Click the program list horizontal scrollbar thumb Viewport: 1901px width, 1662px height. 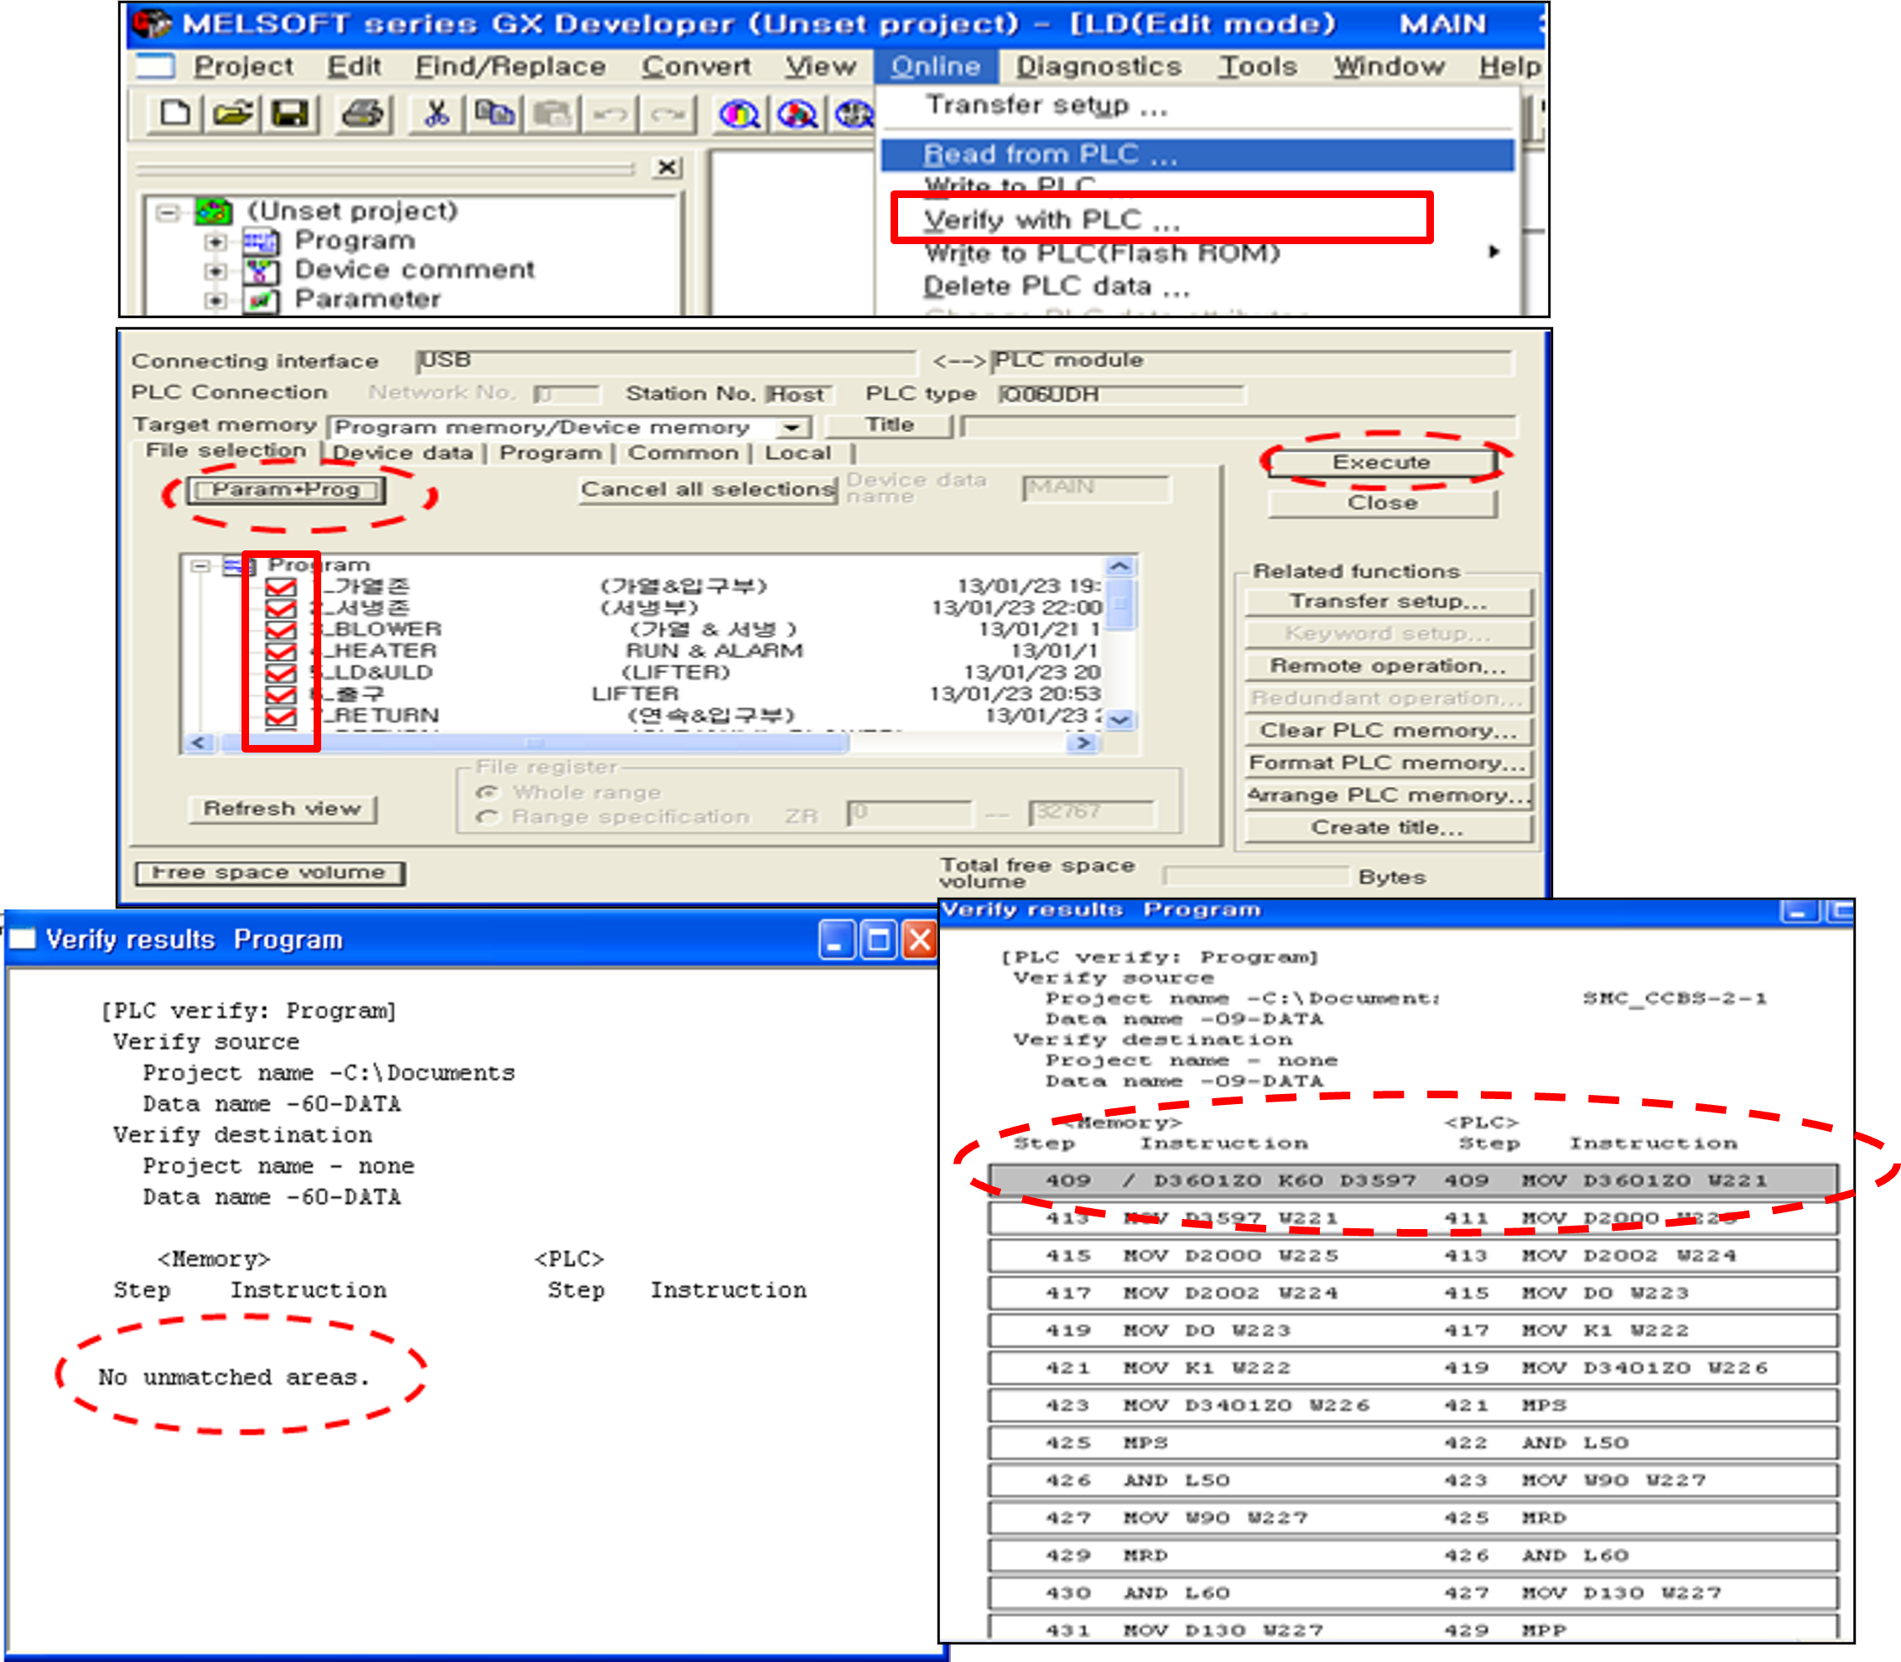point(535,742)
